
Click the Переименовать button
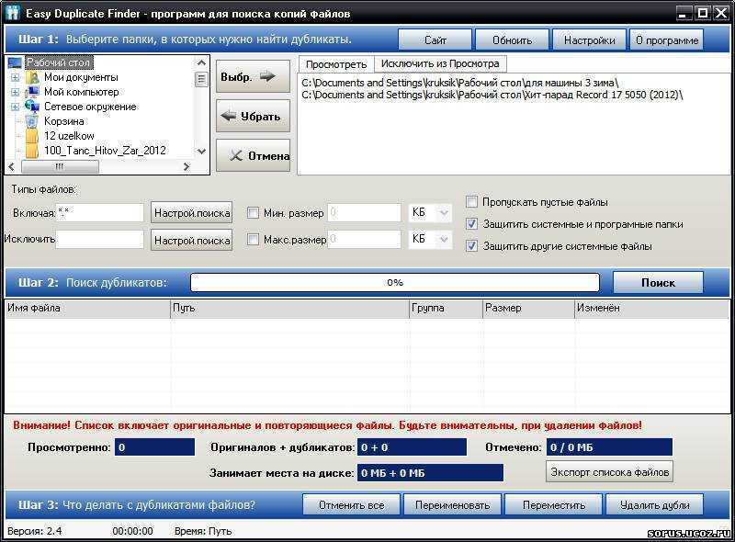452,505
